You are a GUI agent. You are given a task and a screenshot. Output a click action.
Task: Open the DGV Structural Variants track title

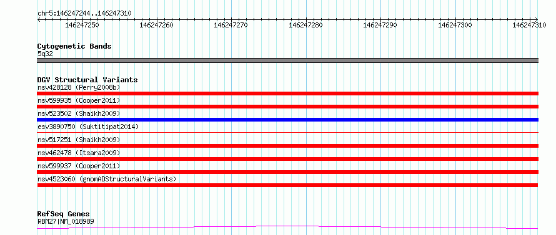point(87,80)
